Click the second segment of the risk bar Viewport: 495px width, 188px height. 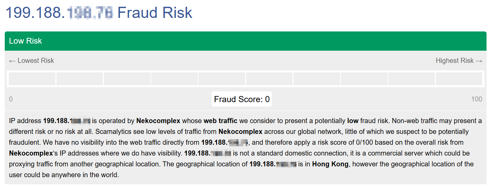pyautogui.click(x=79, y=79)
